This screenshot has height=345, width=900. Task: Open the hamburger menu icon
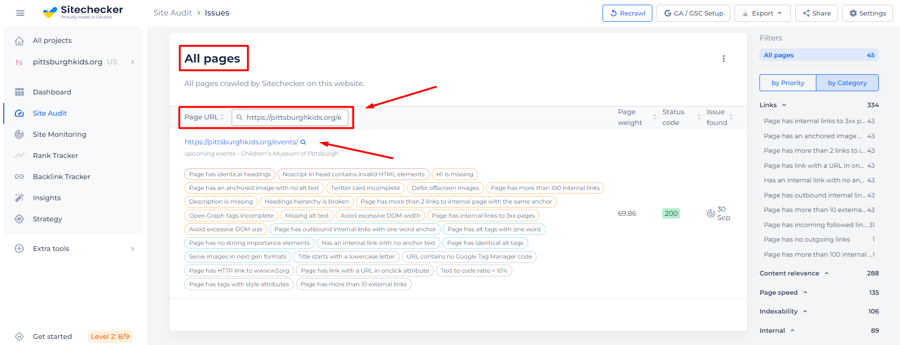click(x=20, y=13)
